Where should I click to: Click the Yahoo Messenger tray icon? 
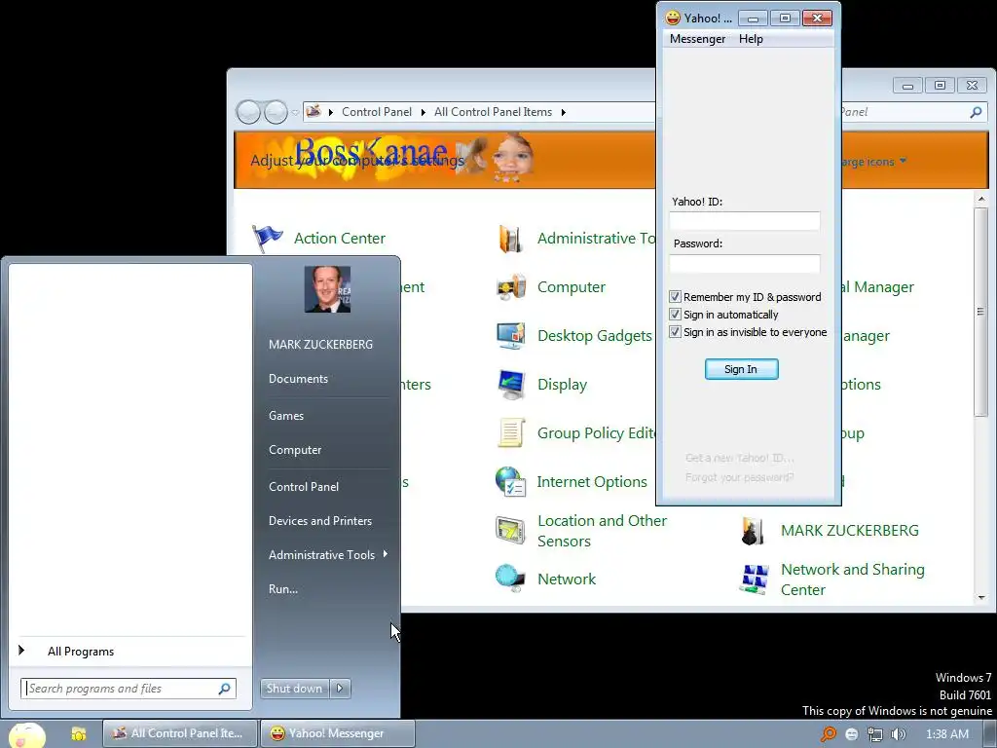click(x=852, y=734)
